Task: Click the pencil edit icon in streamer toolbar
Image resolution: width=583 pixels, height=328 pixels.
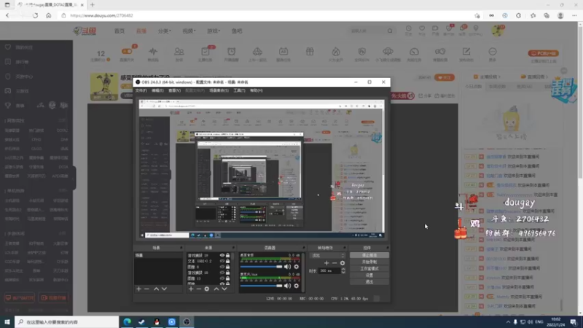Action: (466, 51)
